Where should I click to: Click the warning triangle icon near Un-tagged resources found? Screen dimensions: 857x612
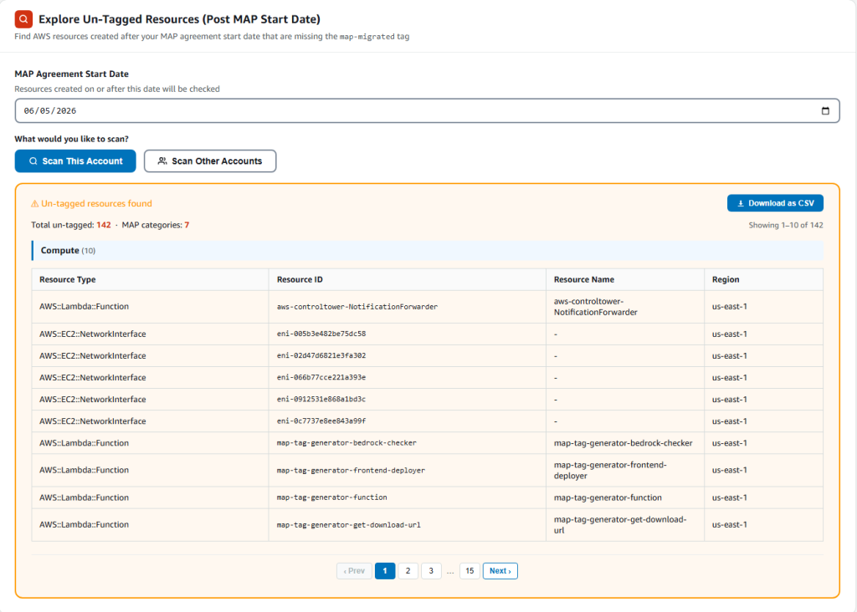click(35, 204)
